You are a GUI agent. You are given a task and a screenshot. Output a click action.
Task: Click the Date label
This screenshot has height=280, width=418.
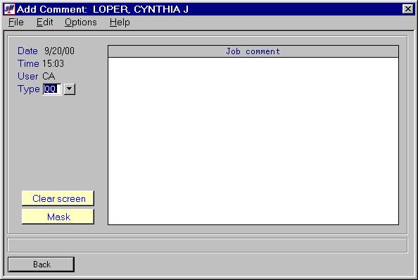point(27,51)
